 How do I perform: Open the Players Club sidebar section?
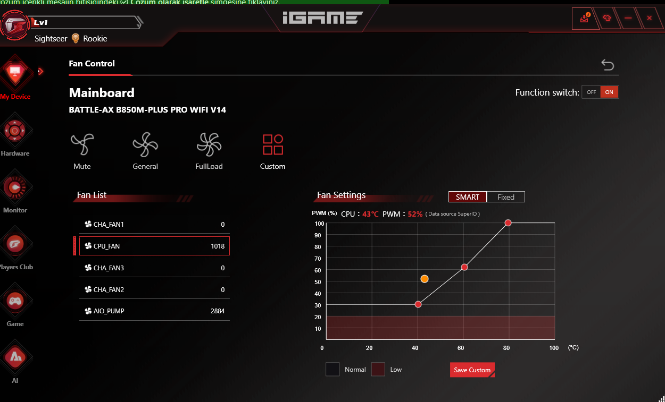pyautogui.click(x=15, y=249)
